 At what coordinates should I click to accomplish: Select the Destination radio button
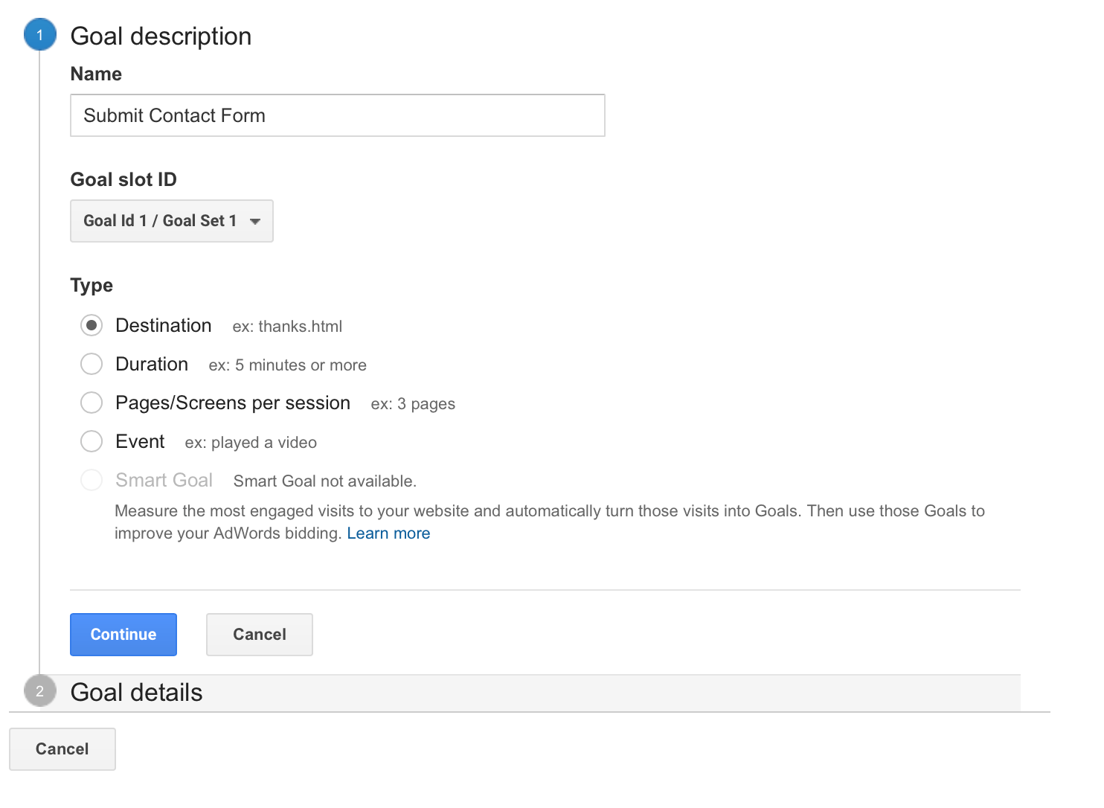[x=92, y=325]
